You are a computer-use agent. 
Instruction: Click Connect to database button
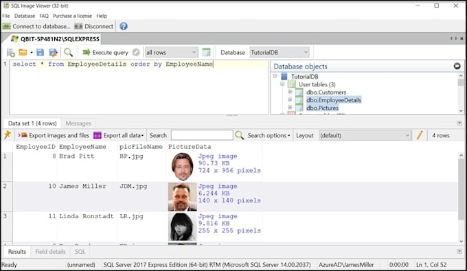36,27
